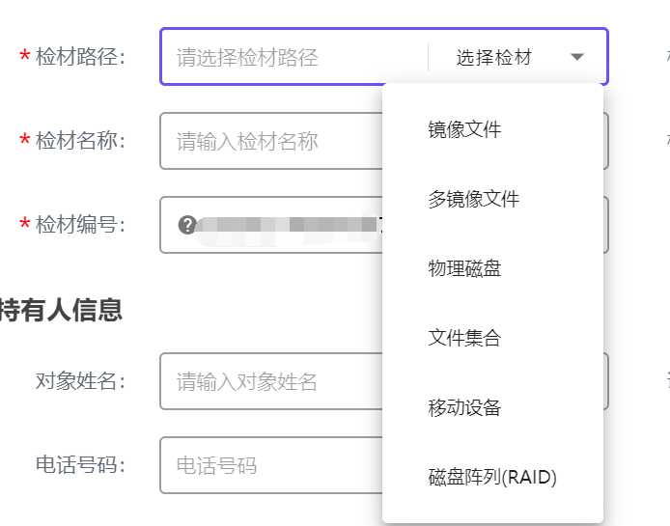Choose 移动设备 as the source
The width and height of the screenshot is (670, 526).
pyautogui.click(x=464, y=407)
